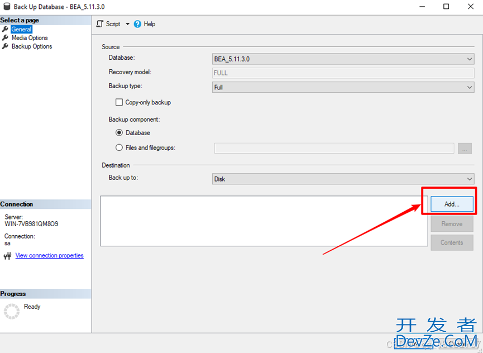Viewport: 483px width, 353px height.
Task: Click the ellipsis browse button for filegroups
Action: 465,148
